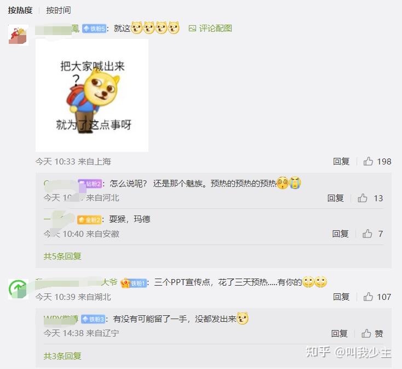Click the 金粉2 fan badge
Viewport: 402px width, 369px height.
point(89,220)
